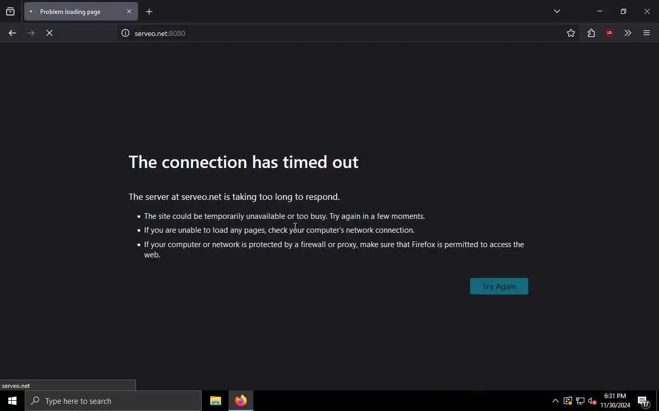Focus the address bar showing serveo.net:8080
The image size is (659, 411).
click(x=340, y=33)
